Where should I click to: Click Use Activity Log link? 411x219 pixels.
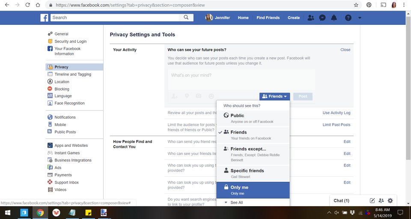[x=337, y=113]
